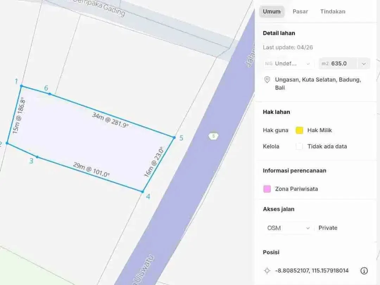
Task: Click the yellow Hak Milik swatch
Action: [299, 131]
